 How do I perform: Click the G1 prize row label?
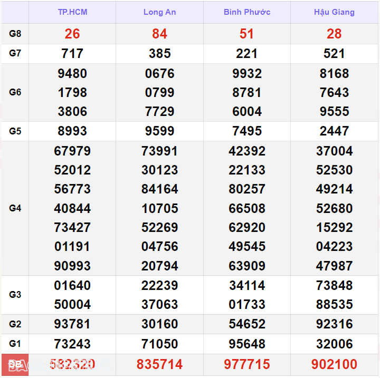pyautogui.click(x=15, y=344)
